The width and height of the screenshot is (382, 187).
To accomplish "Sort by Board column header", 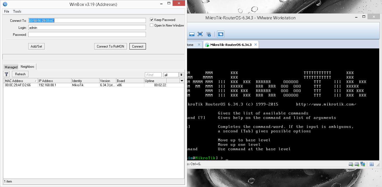I will [130, 81].
